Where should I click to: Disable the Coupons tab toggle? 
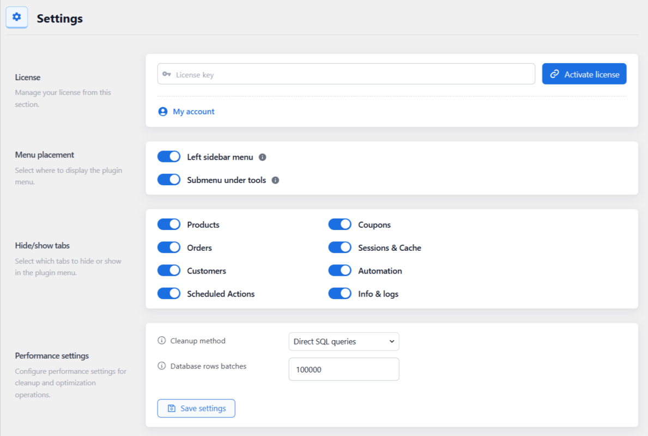click(340, 225)
